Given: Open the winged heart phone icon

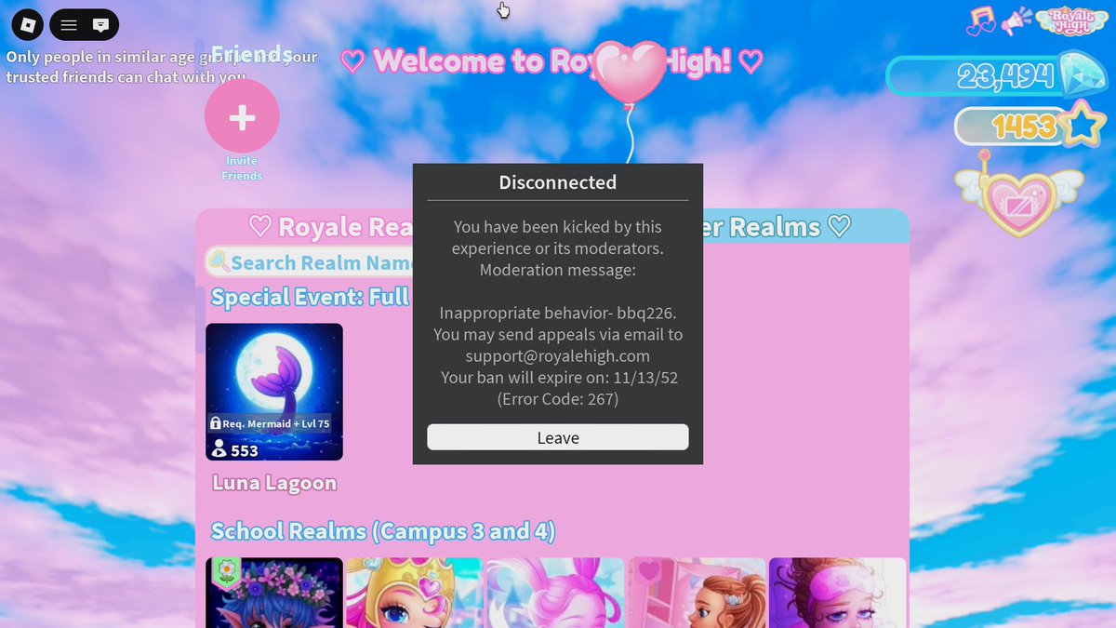Looking at the screenshot, I should click(x=1019, y=196).
